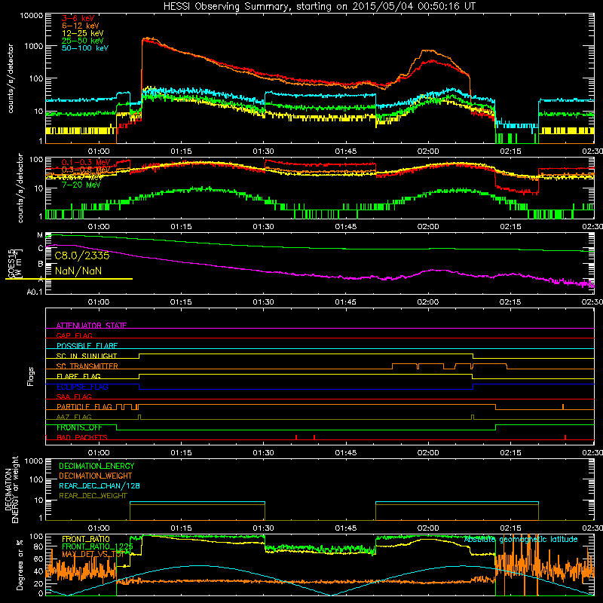The image size is (603, 603).
Task: Click the Degrees or % axis title
Action: click(20, 565)
